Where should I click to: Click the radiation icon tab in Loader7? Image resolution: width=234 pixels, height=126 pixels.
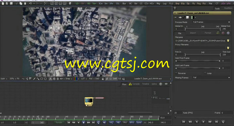(218, 33)
